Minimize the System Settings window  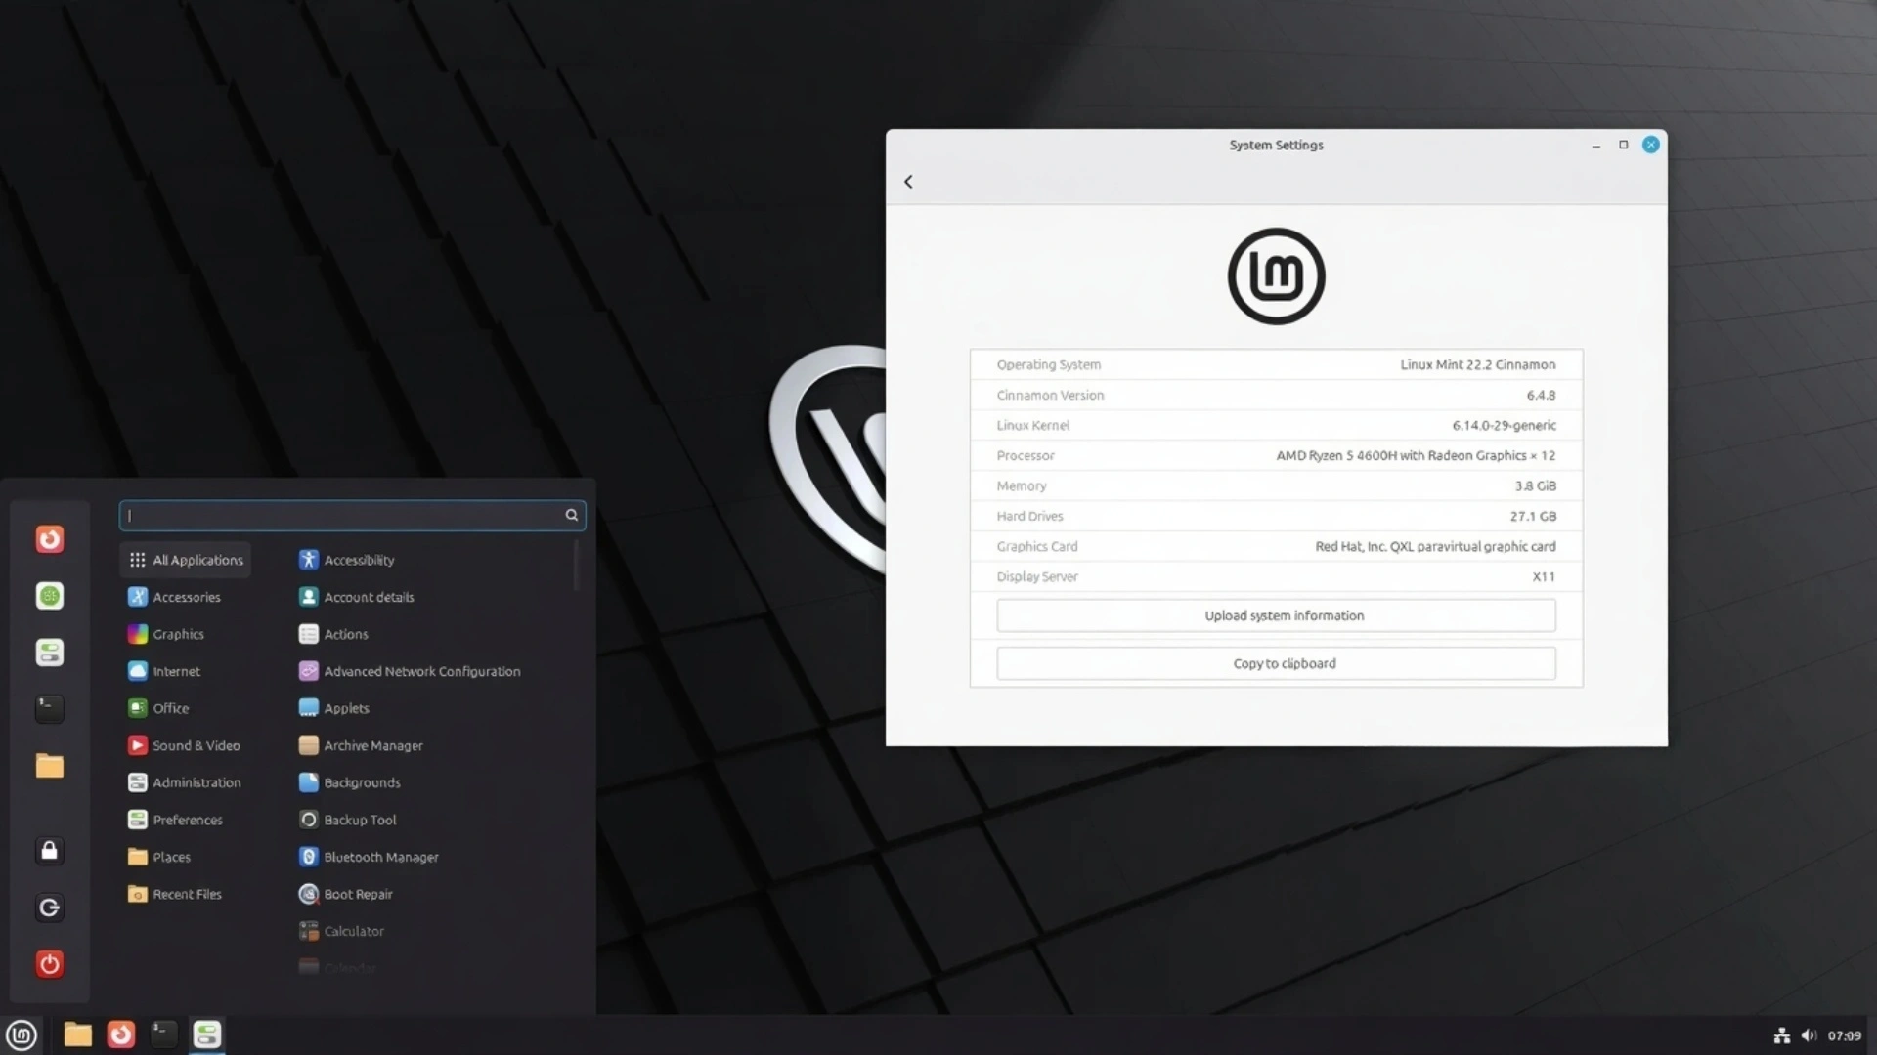pos(1596,145)
